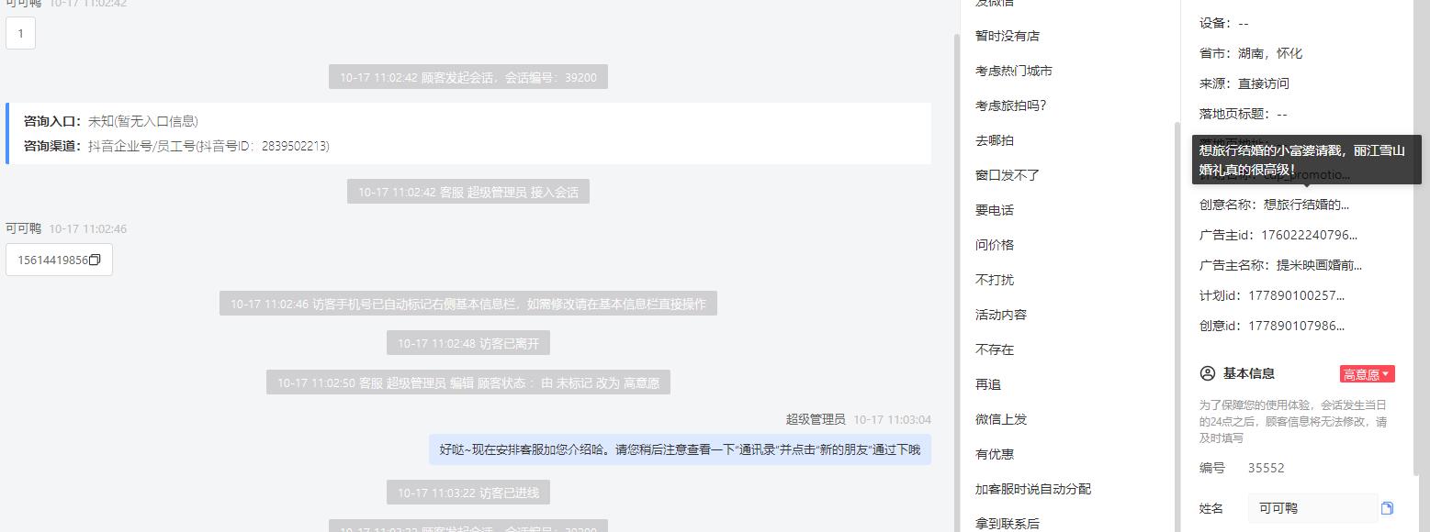The width and height of the screenshot is (1430, 532).
Task: Pick 加客服时说自动分配 quick reply
Action: pyautogui.click(x=1033, y=489)
